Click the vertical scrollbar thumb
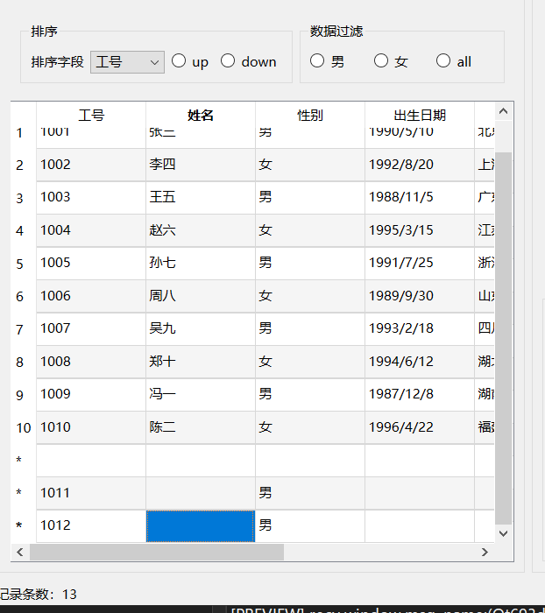This screenshot has height=613, width=545. pyautogui.click(x=504, y=338)
